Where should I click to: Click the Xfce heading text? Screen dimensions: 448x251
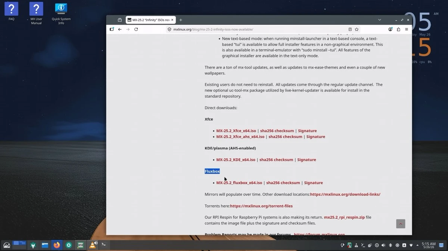click(x=209, y=119)
